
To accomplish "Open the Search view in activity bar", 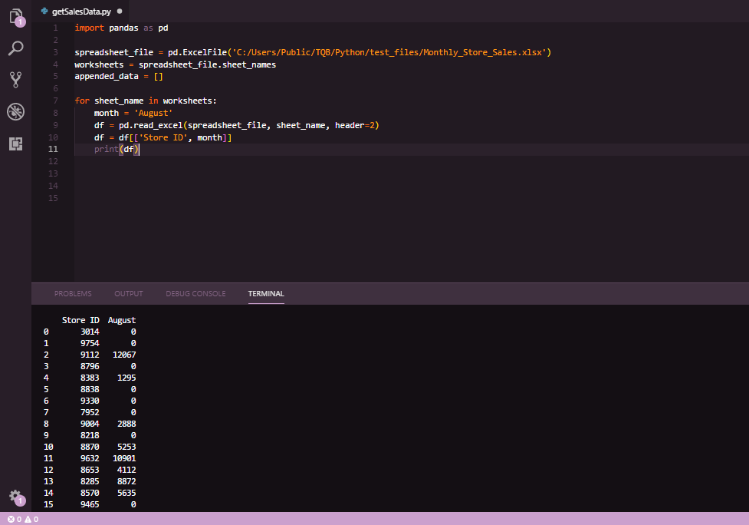I will [16, 48].
